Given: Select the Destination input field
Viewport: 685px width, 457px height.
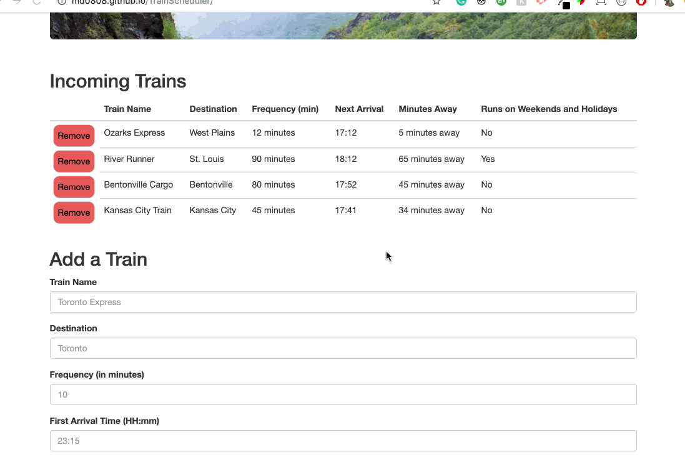Looking at the screenshot, I should 343,348.
